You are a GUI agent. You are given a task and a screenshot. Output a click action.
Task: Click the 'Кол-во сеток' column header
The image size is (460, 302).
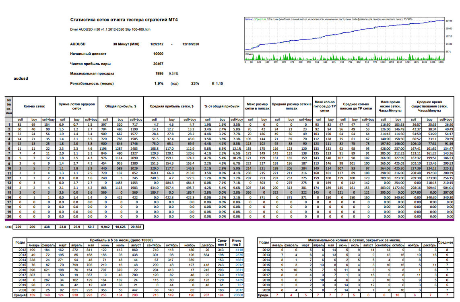[x=34, y=106]
